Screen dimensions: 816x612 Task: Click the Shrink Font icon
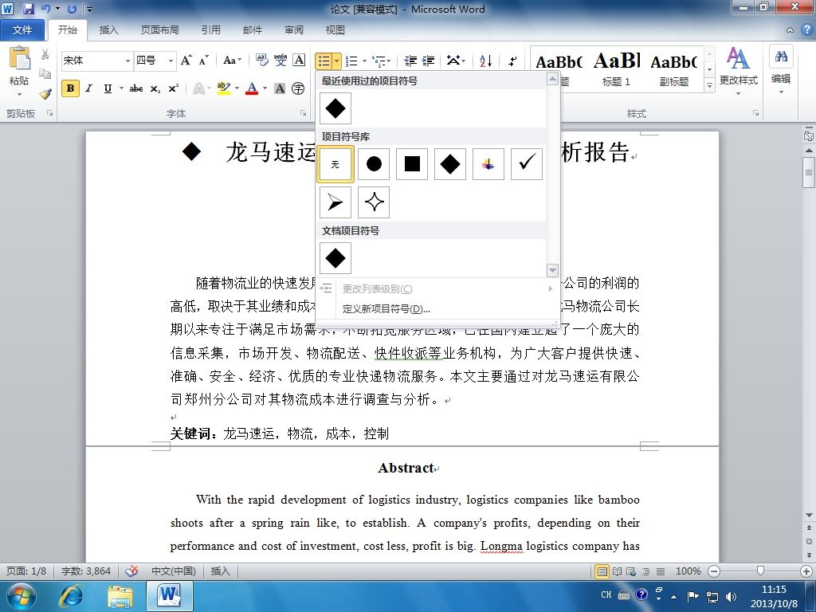[203, 61]
